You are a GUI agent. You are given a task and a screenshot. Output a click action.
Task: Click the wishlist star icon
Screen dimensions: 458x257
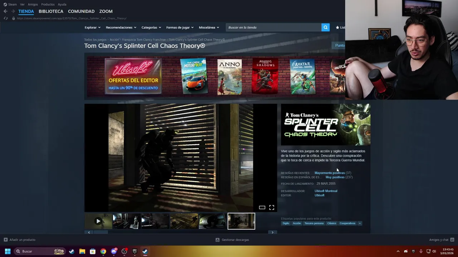tap(337, 27)
